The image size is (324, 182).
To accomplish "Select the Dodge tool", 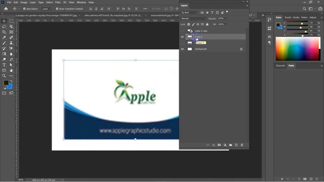I will 4,60.
